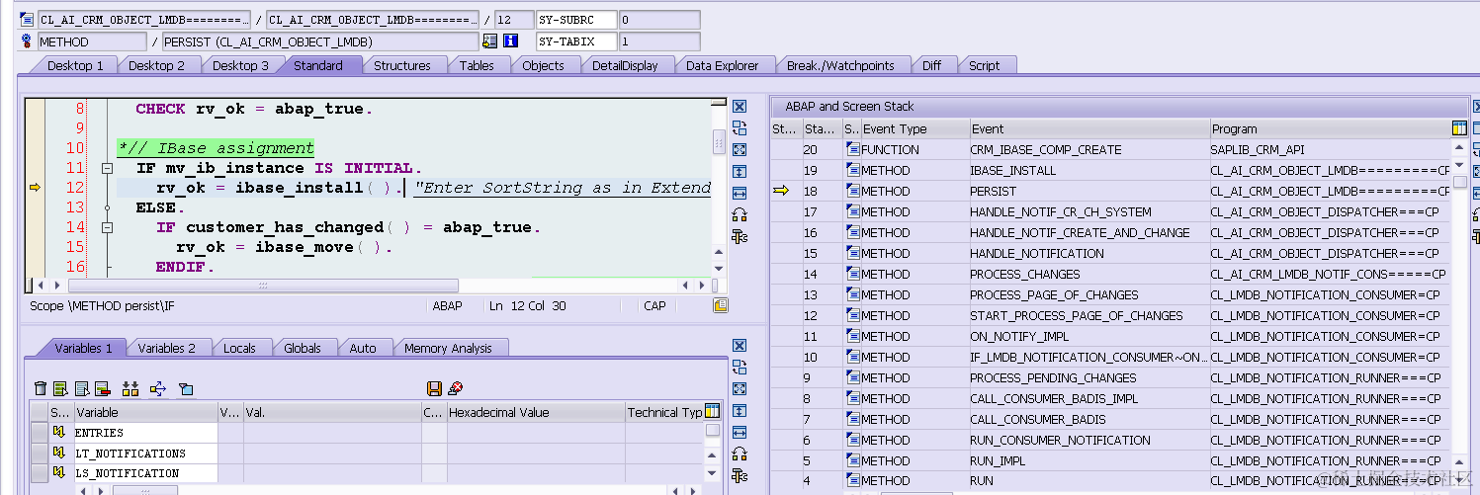Collapse the IF customer_has_changed block at line 14
Image resolution: width=1480 pixels, height=495 pixels.
(107, 227)
